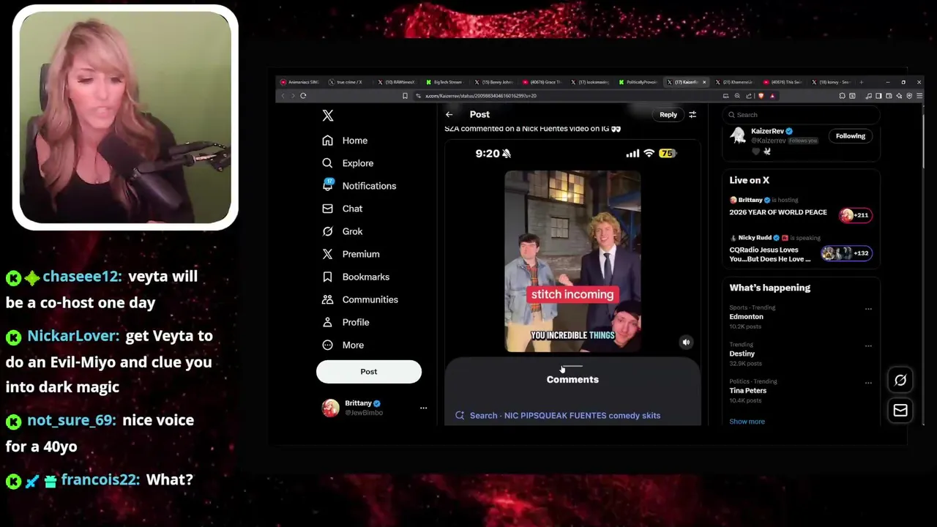Open the +211 listeners badge
Image resolution: width=937 pixels, height=527 pixels.
pyautogui.click(x=855, y=215)
